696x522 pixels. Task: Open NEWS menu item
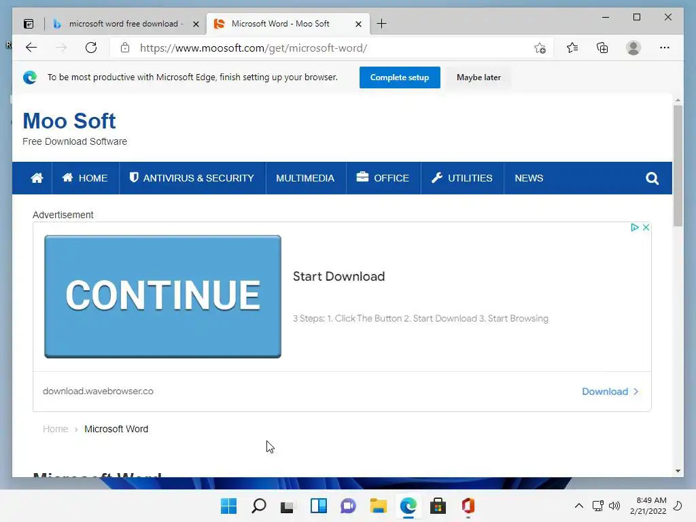point(529,178)
